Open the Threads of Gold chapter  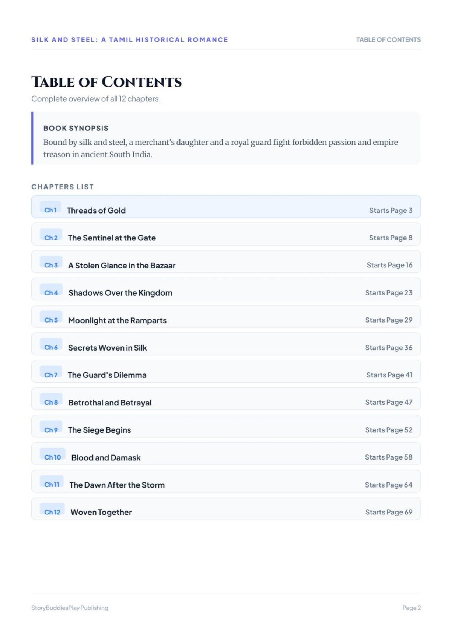click(x=226, y=207)
